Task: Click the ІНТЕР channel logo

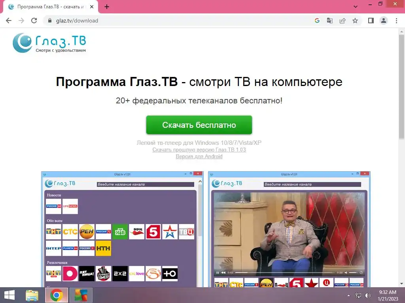Action: pos(53,249)
